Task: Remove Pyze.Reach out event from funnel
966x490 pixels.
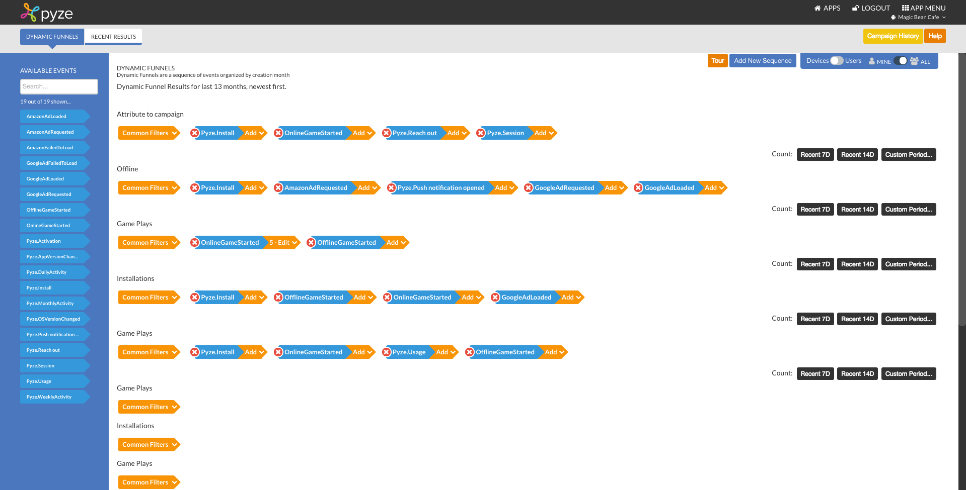Action: [387, 133]
